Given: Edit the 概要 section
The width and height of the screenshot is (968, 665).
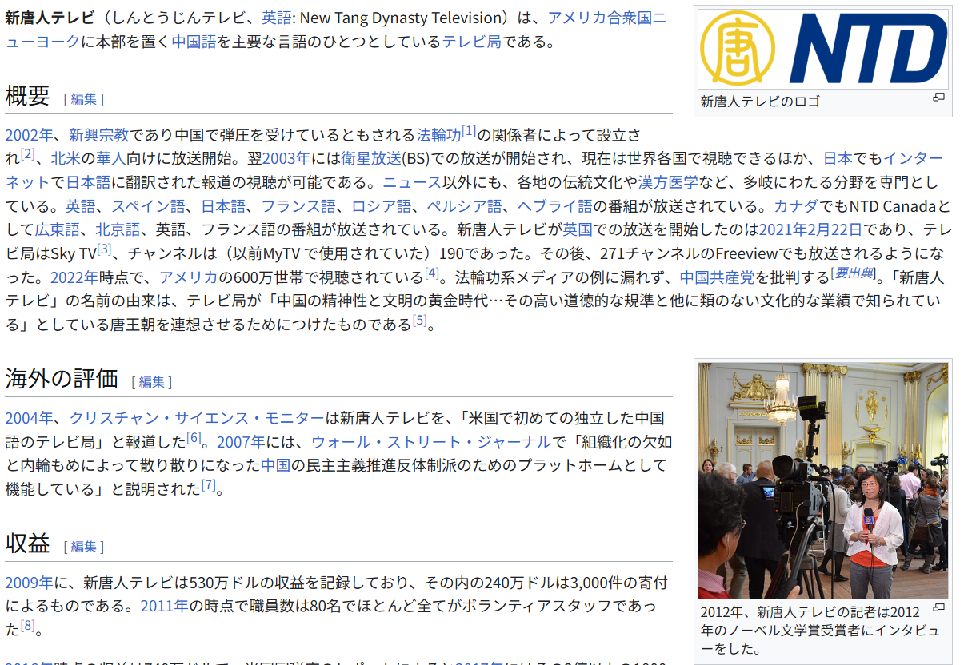Looking at the screenshot, I should [83, 99].
